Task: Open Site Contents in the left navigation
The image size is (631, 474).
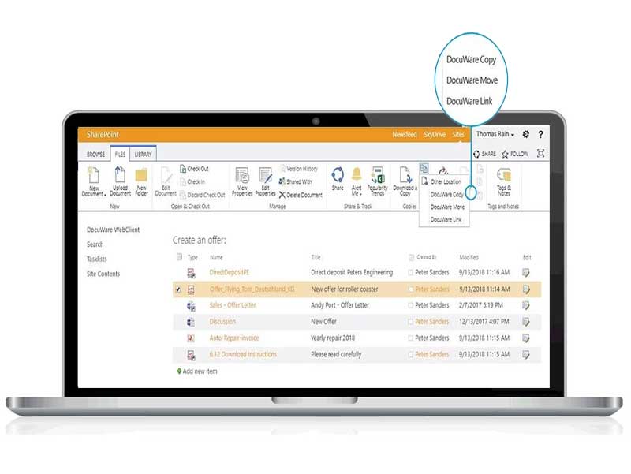Action: [x=103, y=274]
